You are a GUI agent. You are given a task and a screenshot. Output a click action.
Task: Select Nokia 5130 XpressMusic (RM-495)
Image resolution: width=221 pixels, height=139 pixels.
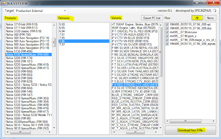pyautogui.click(x=29, y=55)
